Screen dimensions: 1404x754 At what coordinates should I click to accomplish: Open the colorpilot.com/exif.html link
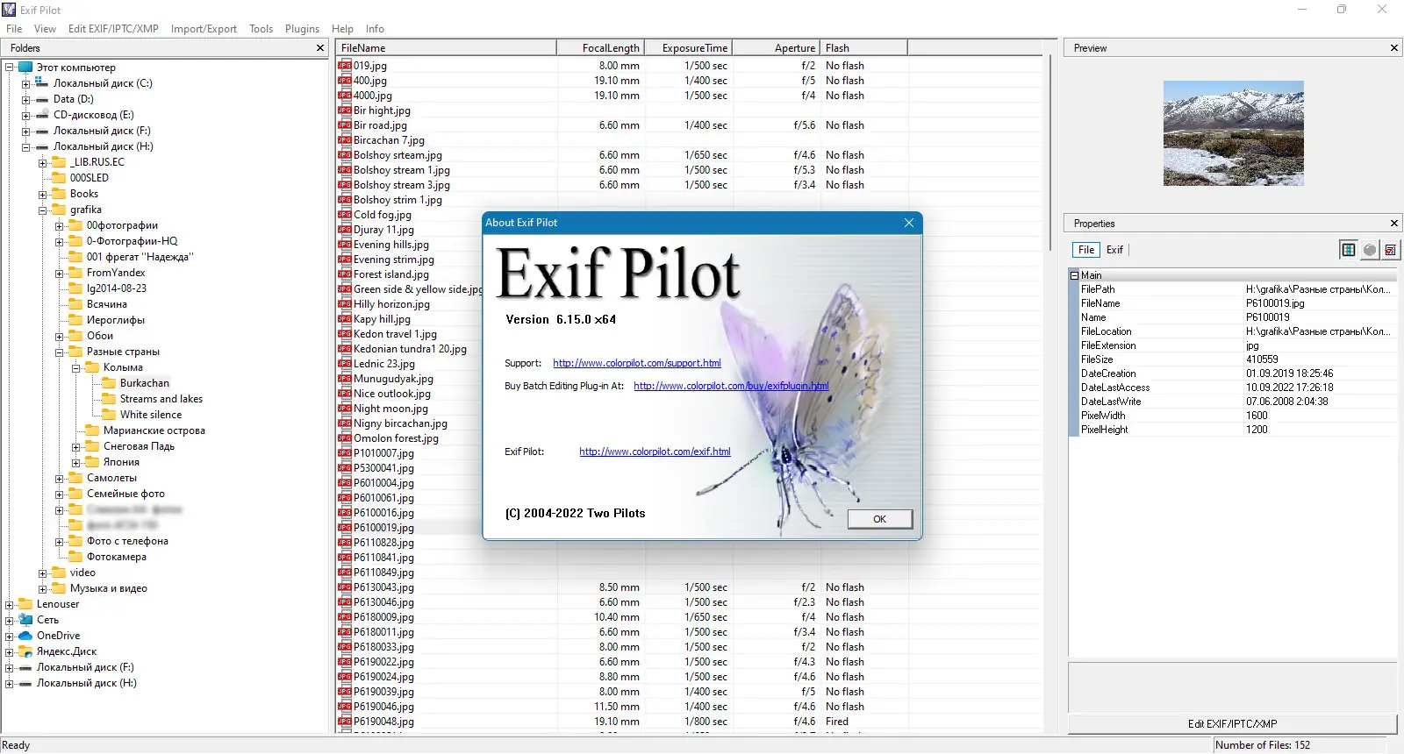(x=655, y=452)
